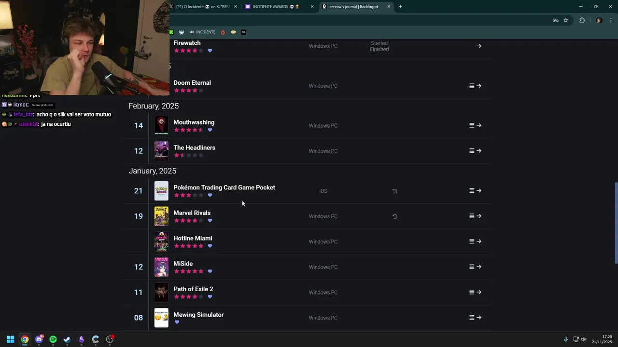
Task: Click the MiSide row arrow
Action: pos(479,267)
